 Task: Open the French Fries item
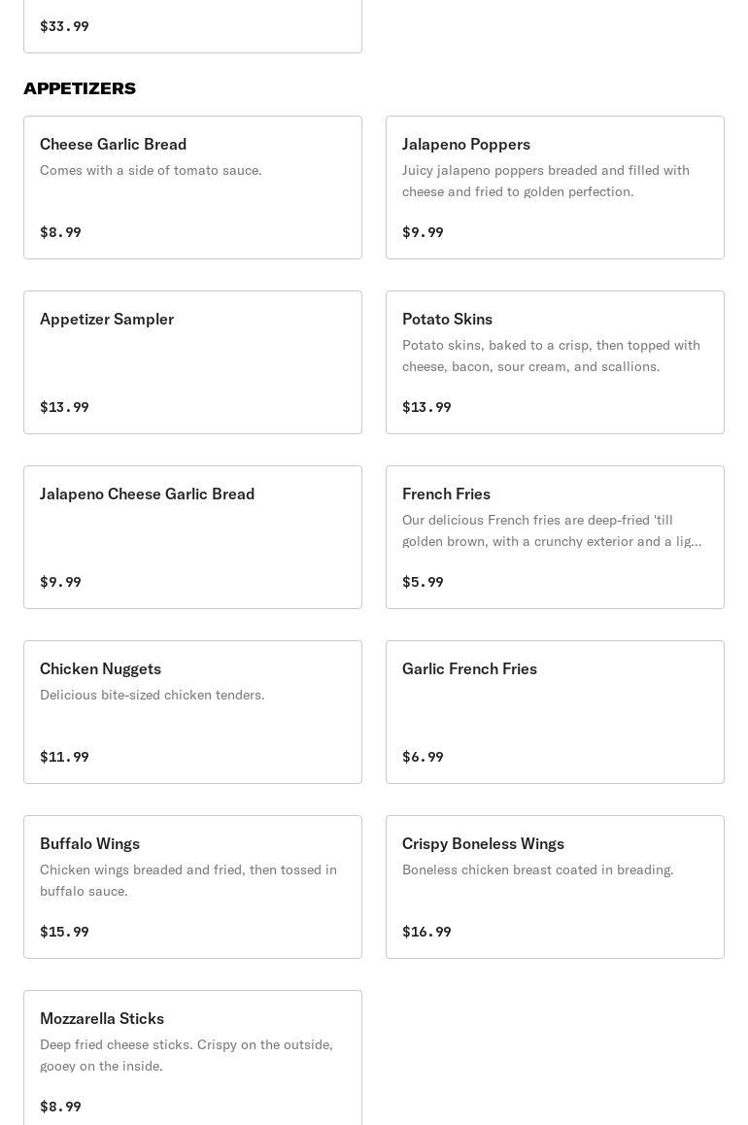(555, 537)
